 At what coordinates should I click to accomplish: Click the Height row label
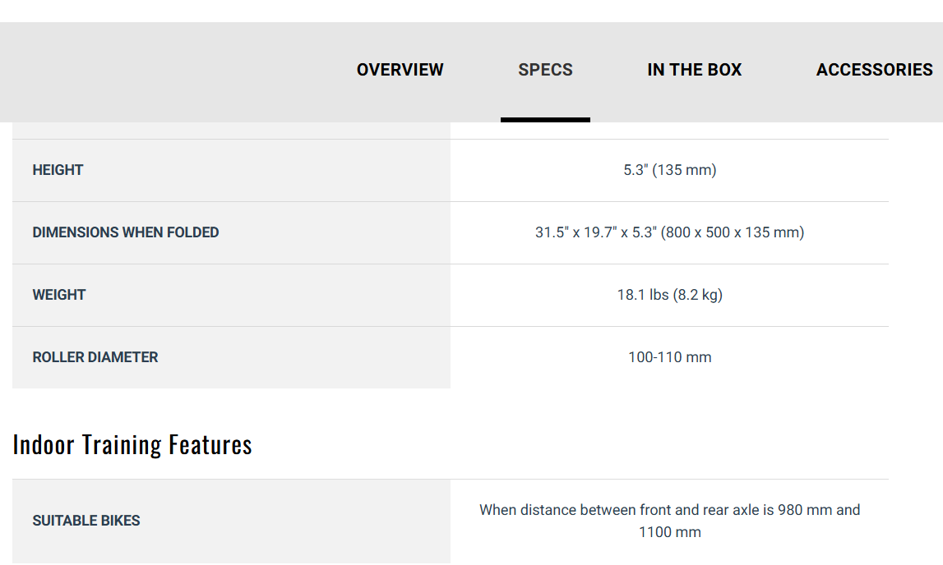coord(58,170)
